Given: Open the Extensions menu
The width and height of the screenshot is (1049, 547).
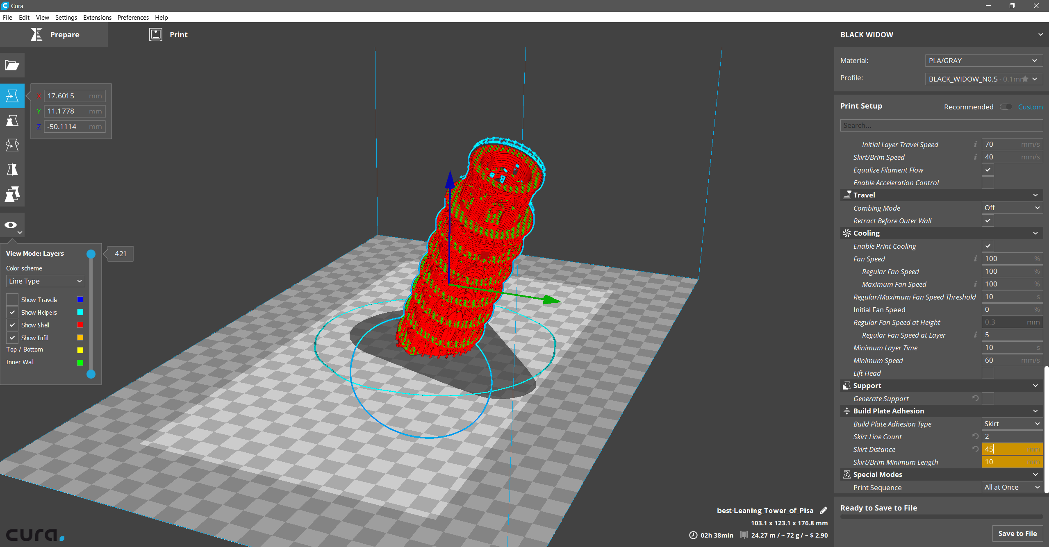Looking at the screenshot, I should point(97,17).
